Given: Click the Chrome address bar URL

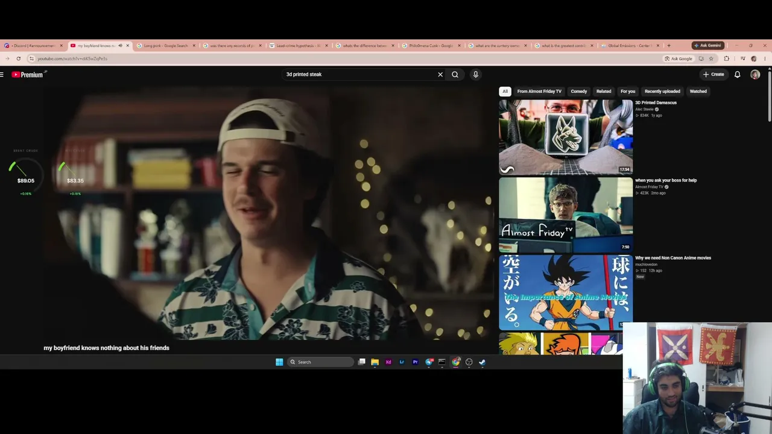Looking at the screenshot, I should [72, 58].
